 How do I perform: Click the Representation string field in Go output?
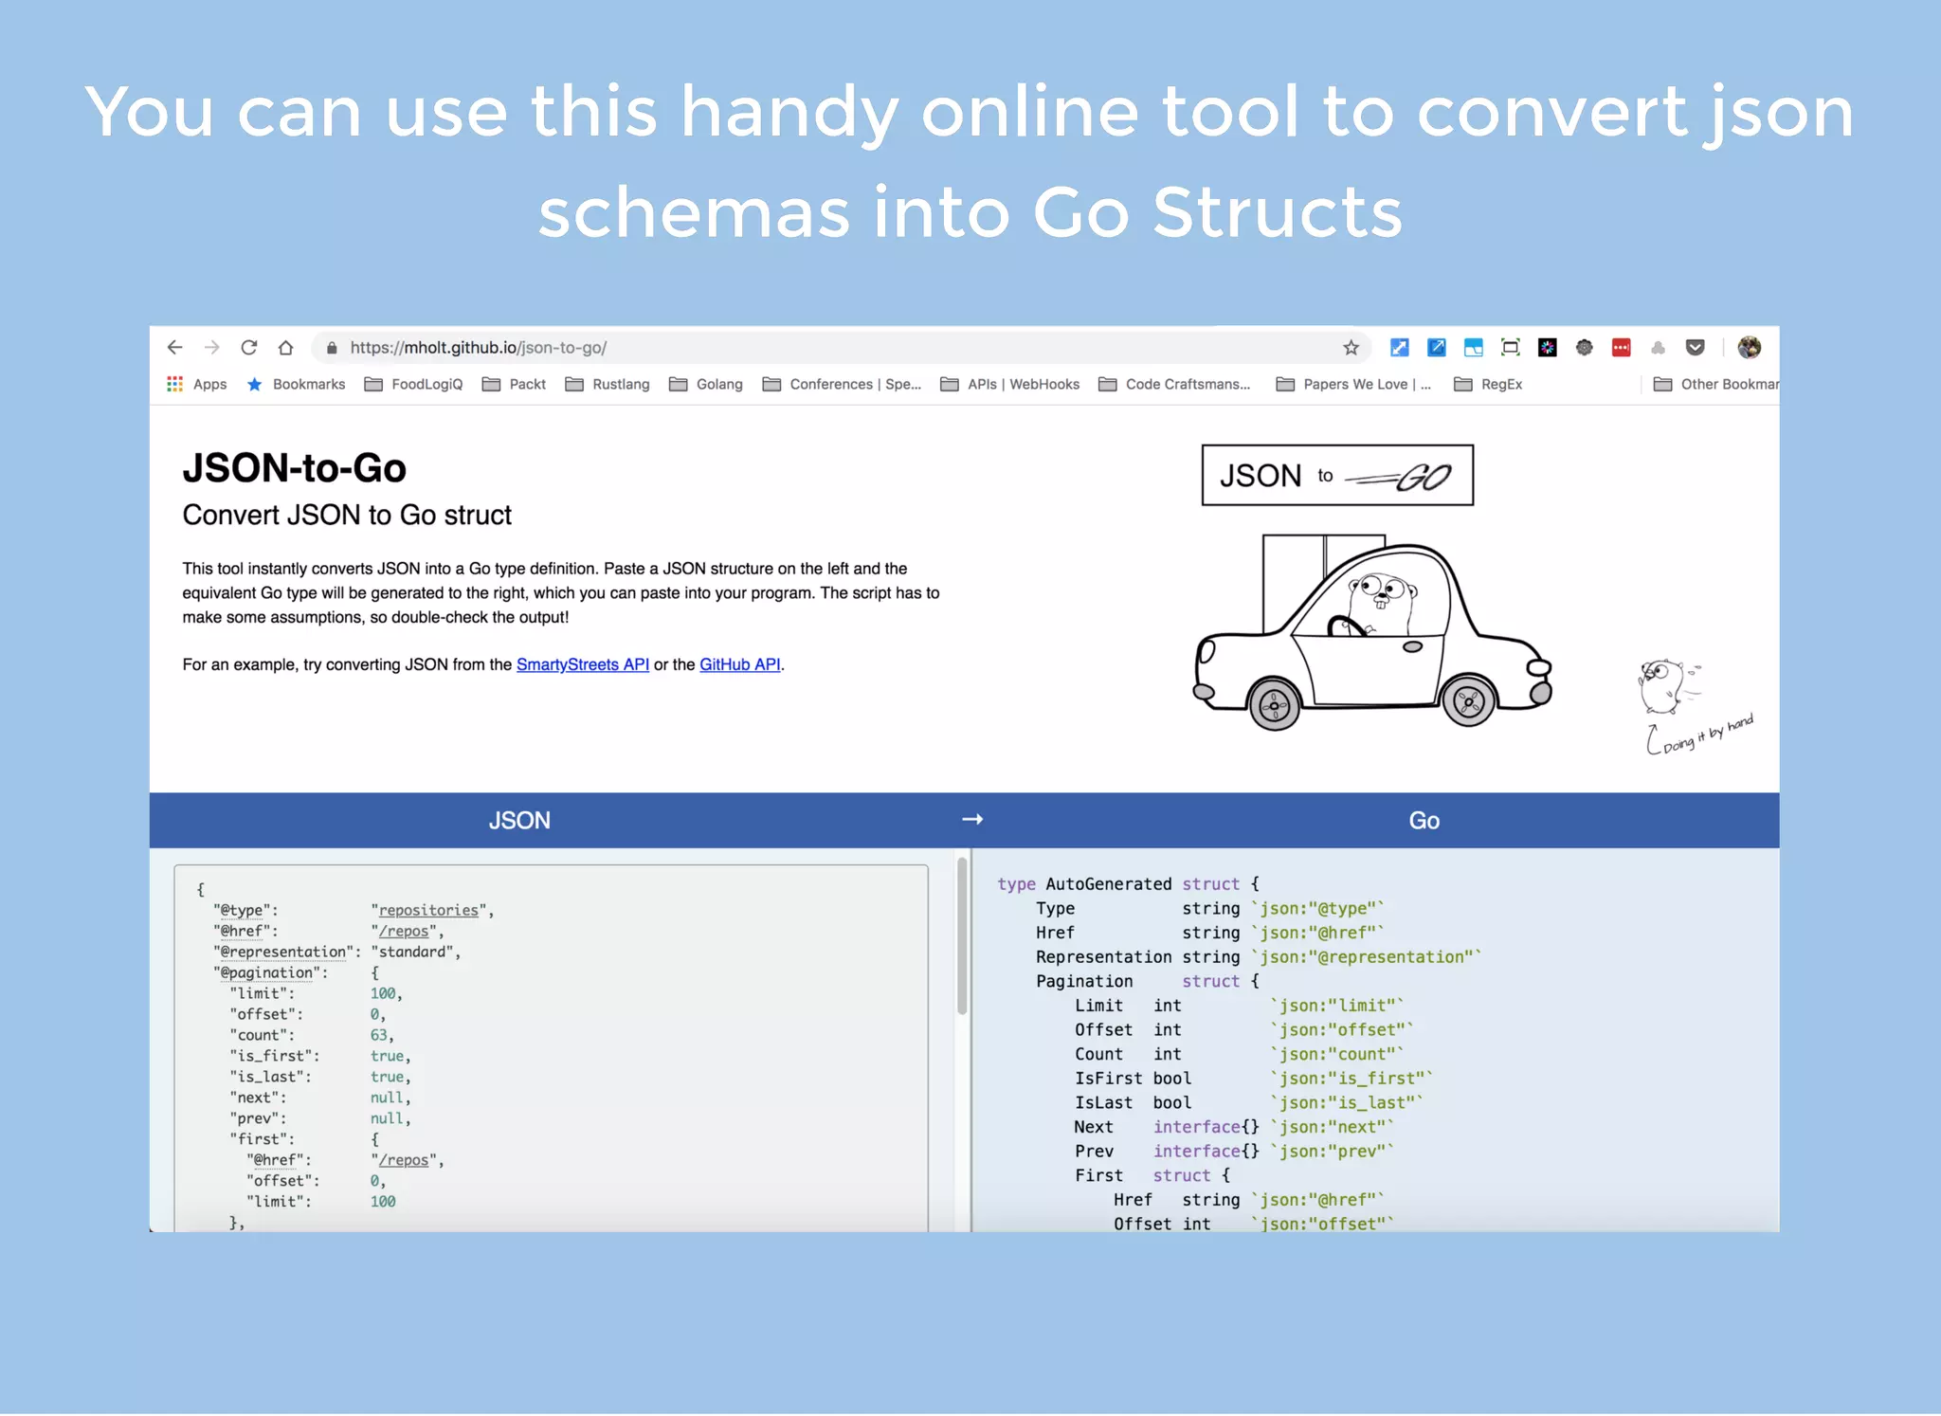tap(1258, 957)
